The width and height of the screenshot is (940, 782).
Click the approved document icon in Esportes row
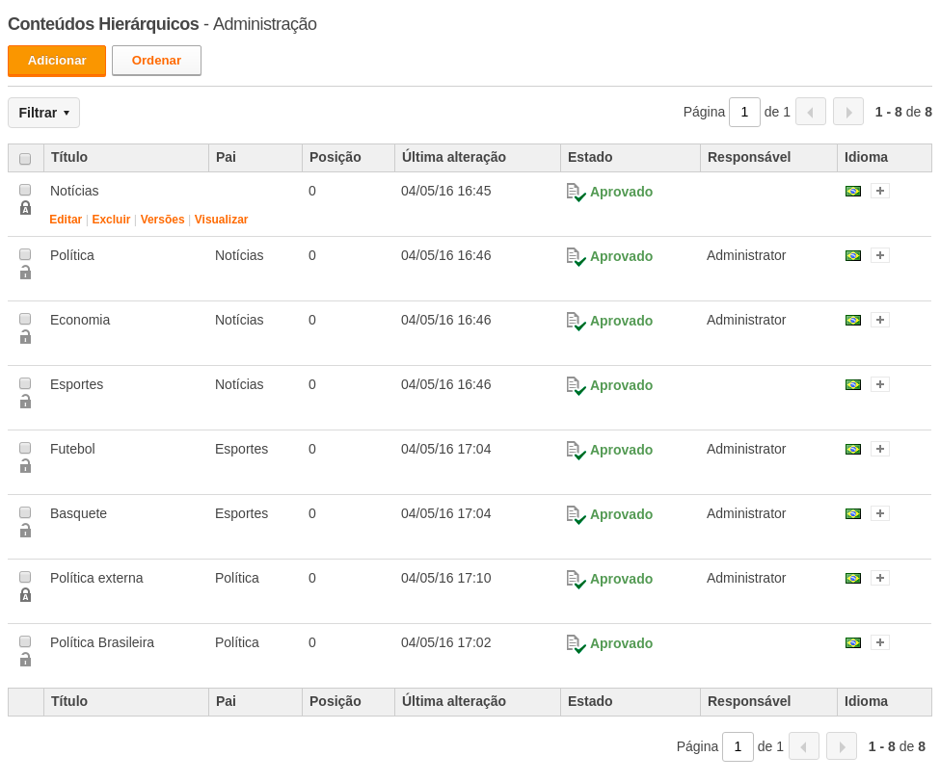[x=577, y=385]
